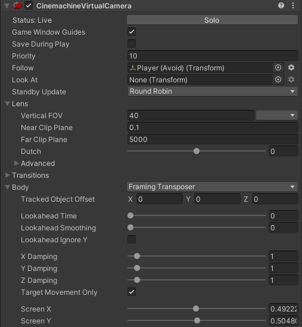This screenshot has width=302, height=327.
Task: Open the Body Framing Transposer dropdown
Action: (x=212, y=187)
